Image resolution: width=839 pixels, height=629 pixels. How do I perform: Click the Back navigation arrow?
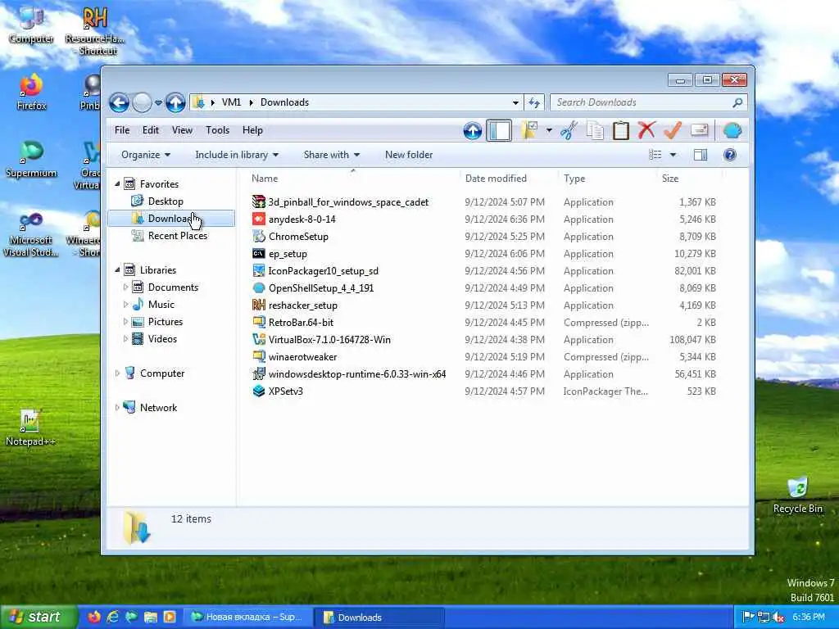click(x=119, y=102)
